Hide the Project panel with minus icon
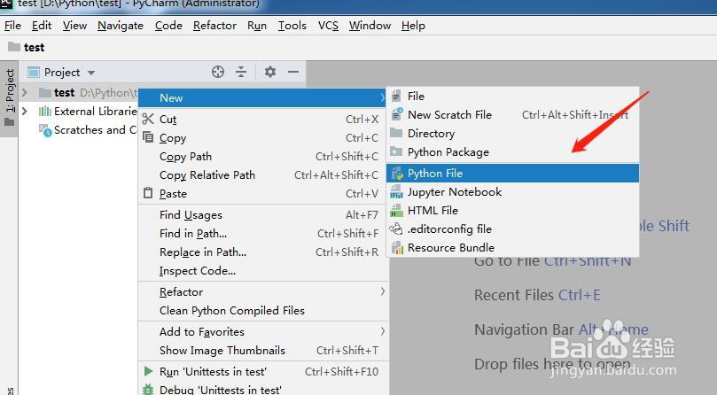The width and height of the screenshot is (717, 395). (293, 72)
